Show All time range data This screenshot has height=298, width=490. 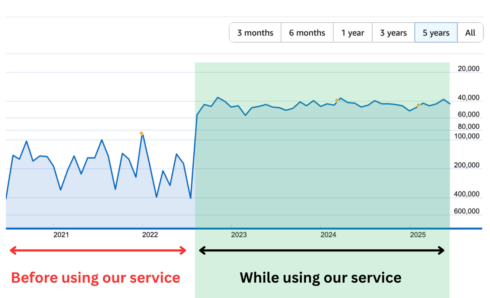(470, 33)
